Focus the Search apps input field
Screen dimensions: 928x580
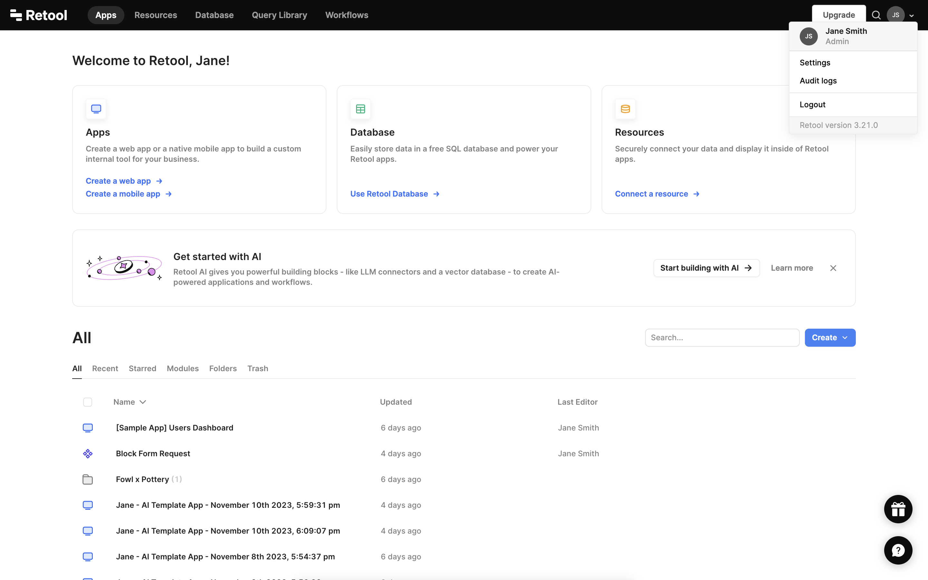coord(722,338)
